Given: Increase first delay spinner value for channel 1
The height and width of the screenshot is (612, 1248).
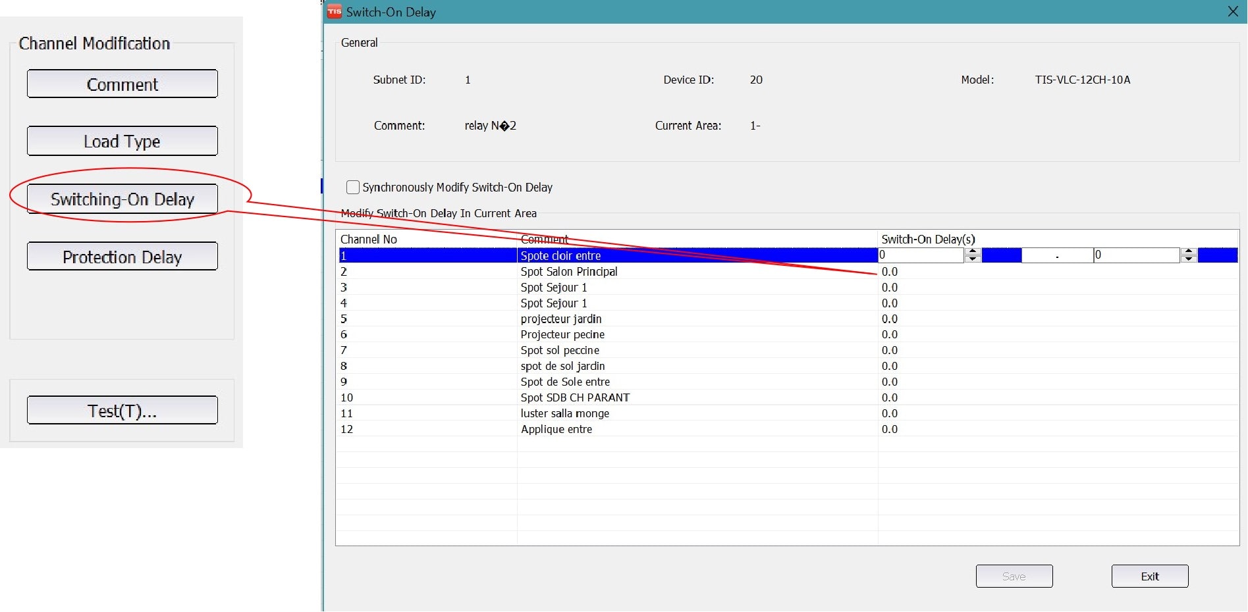Looking at the screenshot, I should click(x=973, y=251).
